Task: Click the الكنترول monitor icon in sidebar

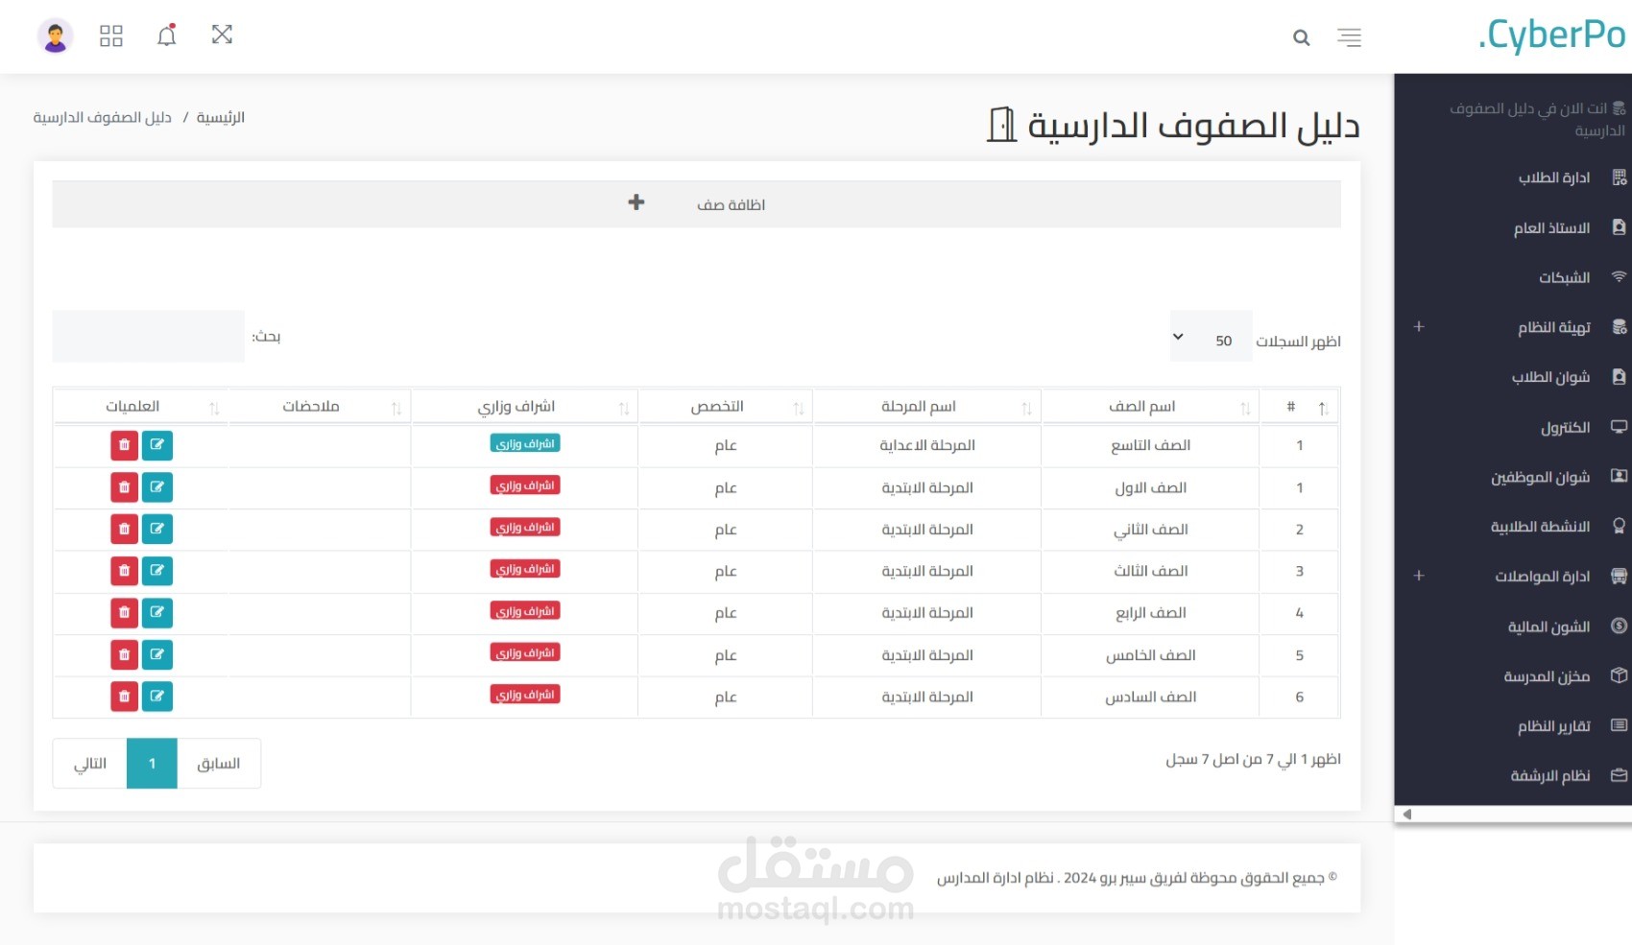Action: coord(1619,427)
